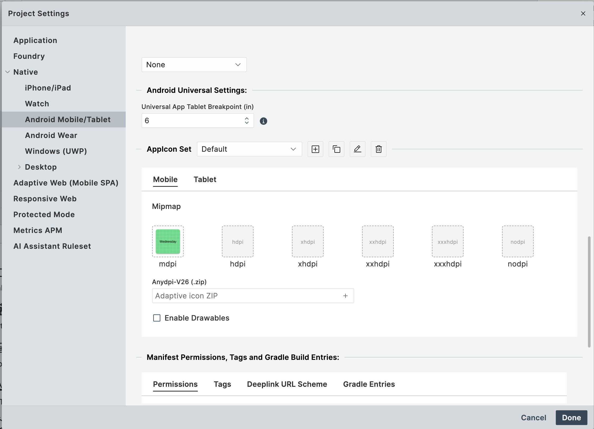Open the AppIcon Set Default dropdown
Image resolution: width=594 pixels, height=429 pixels.
(x=249, y=149)
